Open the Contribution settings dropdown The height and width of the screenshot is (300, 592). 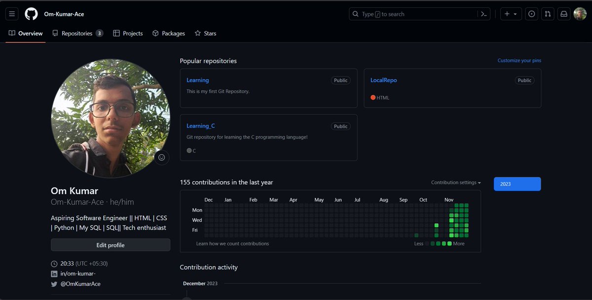(455, 182)
